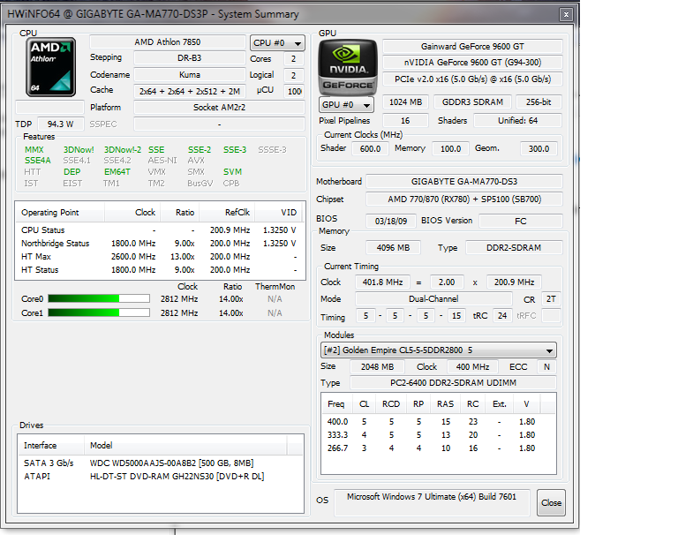
Task: Click the EM64T feature label
Action: tap(117, 171)
